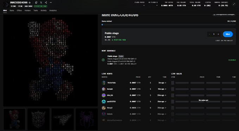Open the Mong9 row's 25m ago link
239x131 pixels.
point(162,108)
